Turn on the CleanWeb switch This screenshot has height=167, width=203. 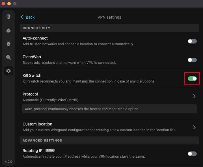(192, 60)
